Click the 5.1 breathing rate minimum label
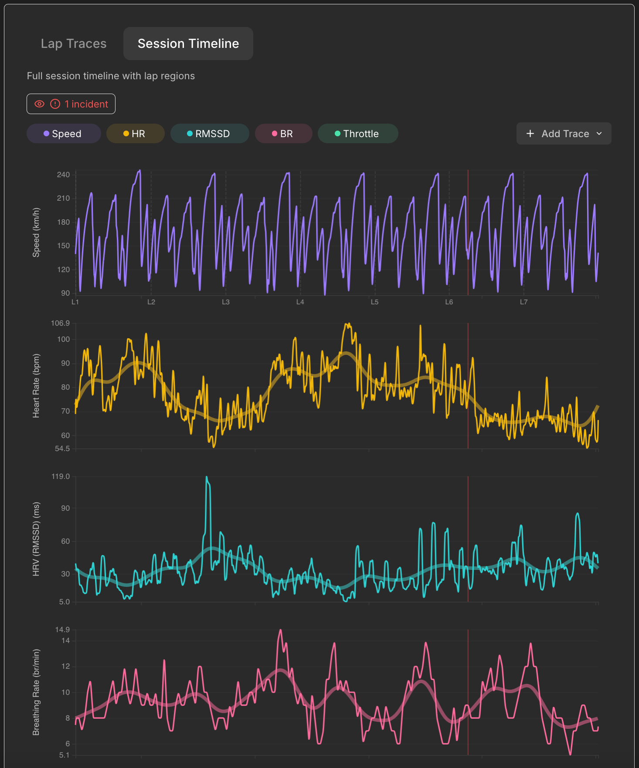Screen dimensions: 639x768 click(65, 755)
